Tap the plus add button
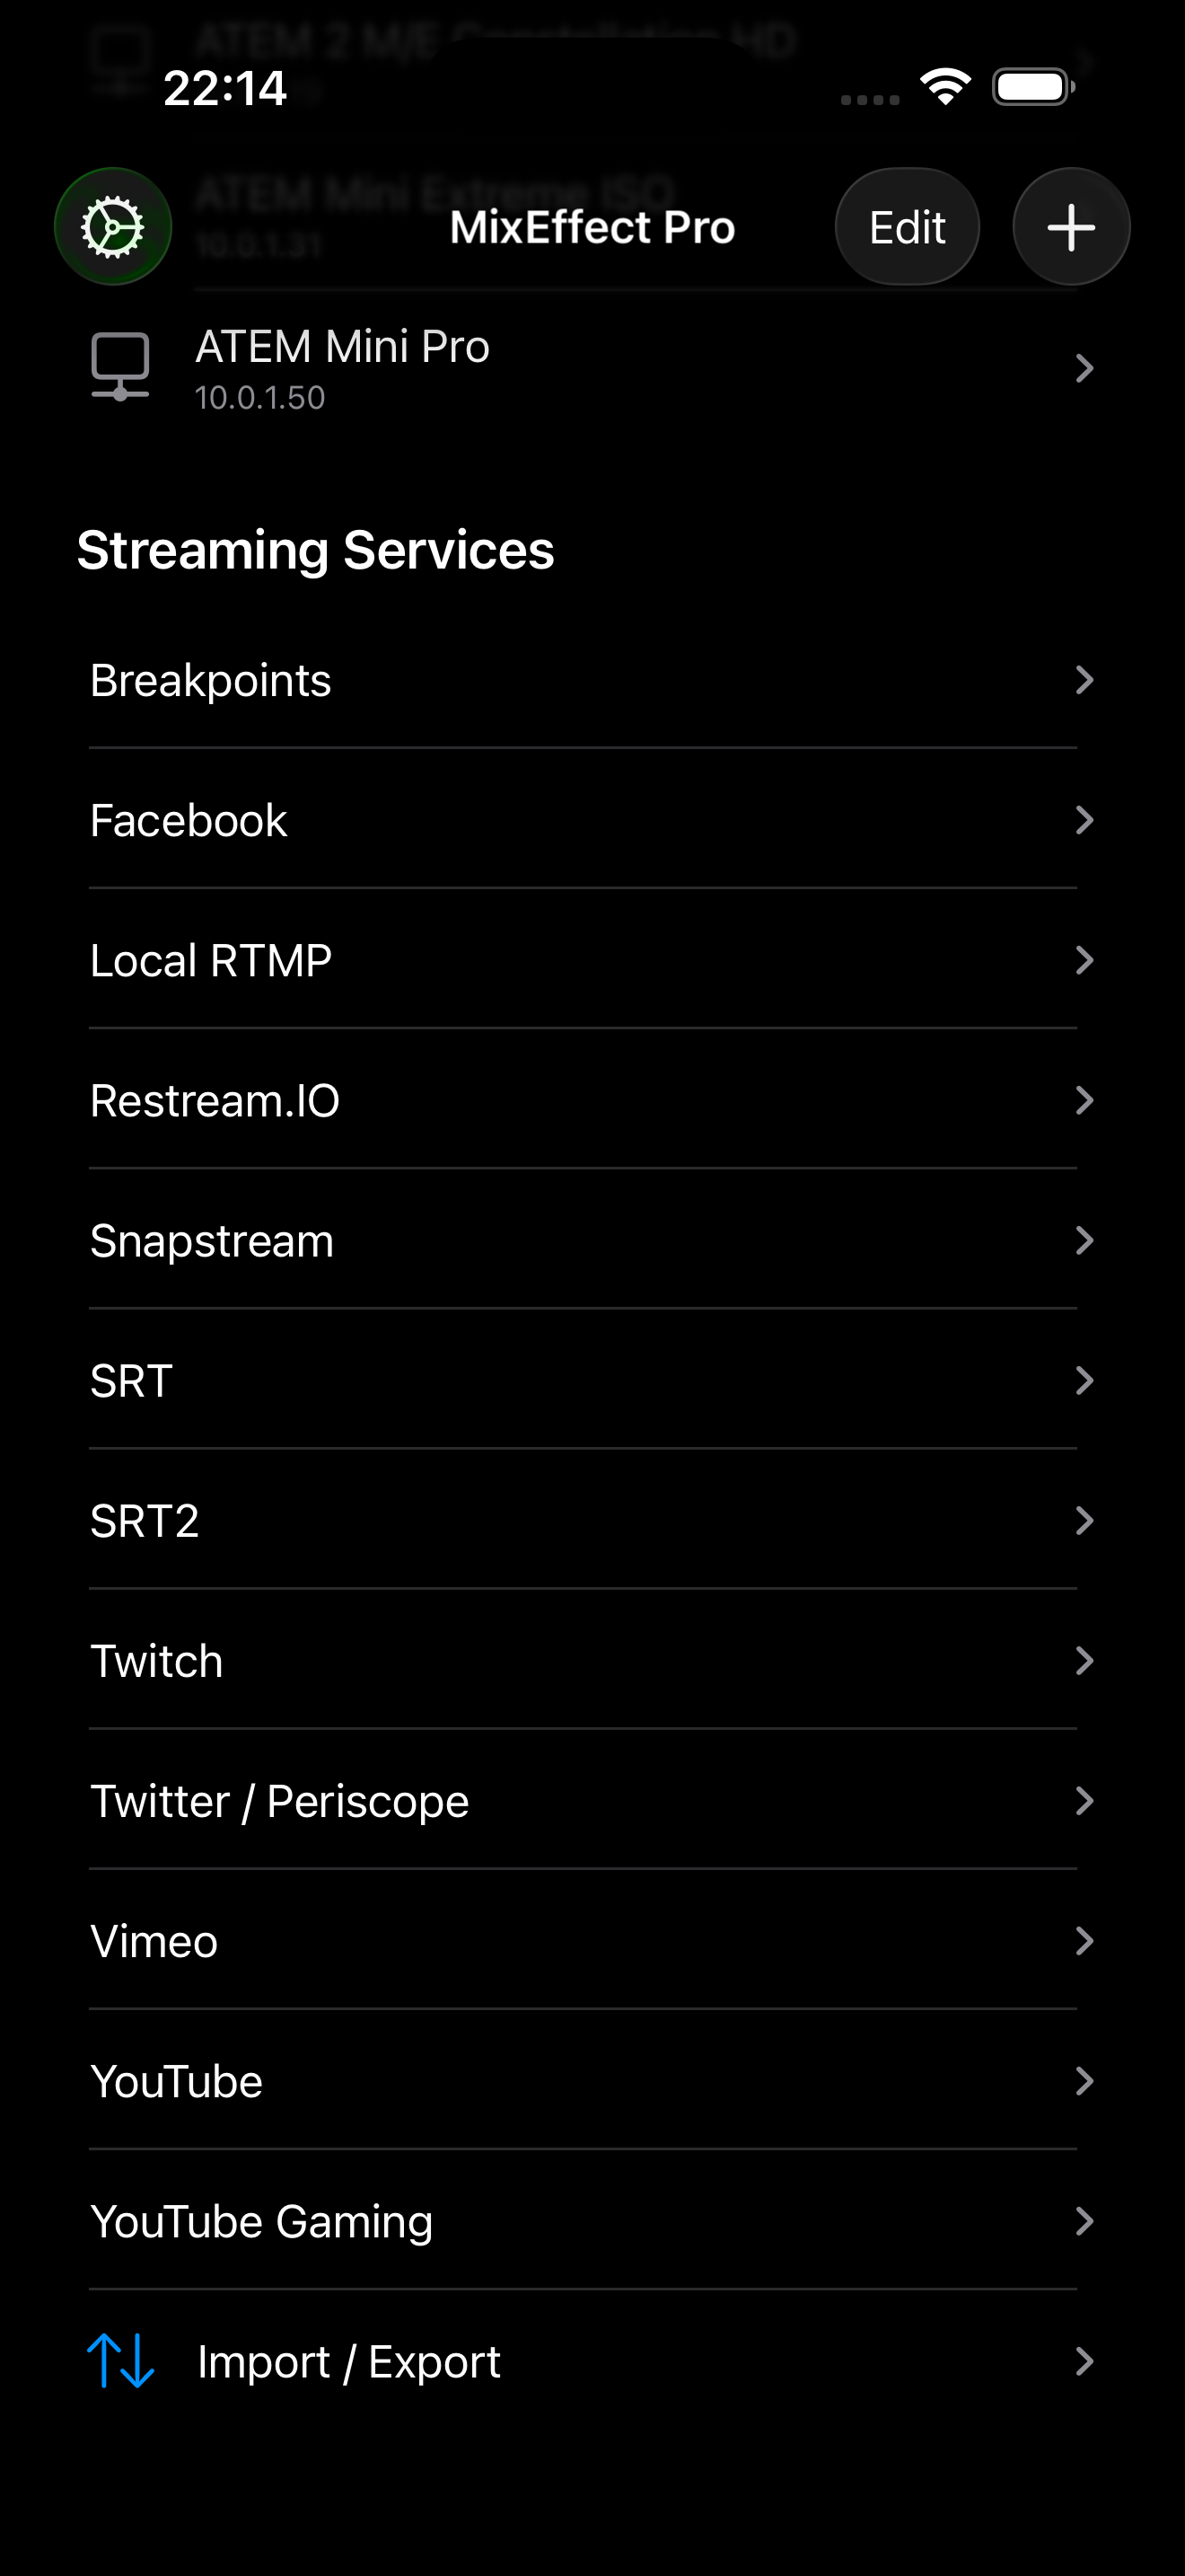 tap(1070, 227)
